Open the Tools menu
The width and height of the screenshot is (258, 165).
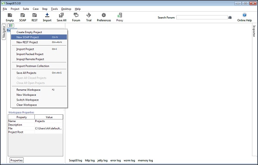(x=54, y=9)
